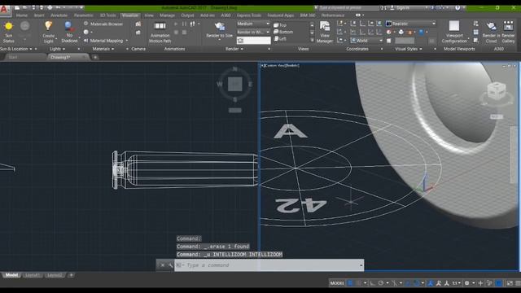
Task: Add a new drawing tab with plus
Action: (95, 57)
